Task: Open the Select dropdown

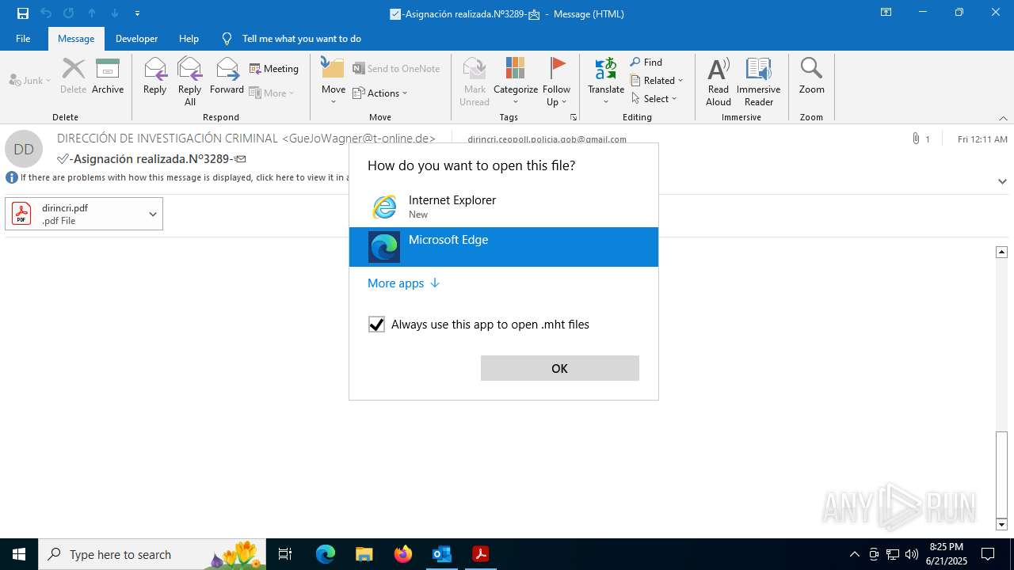Action: pos(654,99)
